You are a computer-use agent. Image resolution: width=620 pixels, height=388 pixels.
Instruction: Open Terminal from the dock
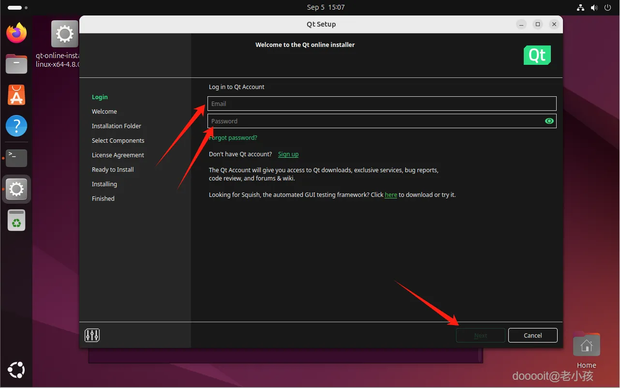(16, 158)
